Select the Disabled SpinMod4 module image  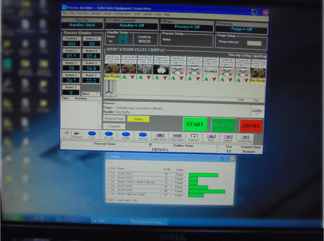(211, 71)
